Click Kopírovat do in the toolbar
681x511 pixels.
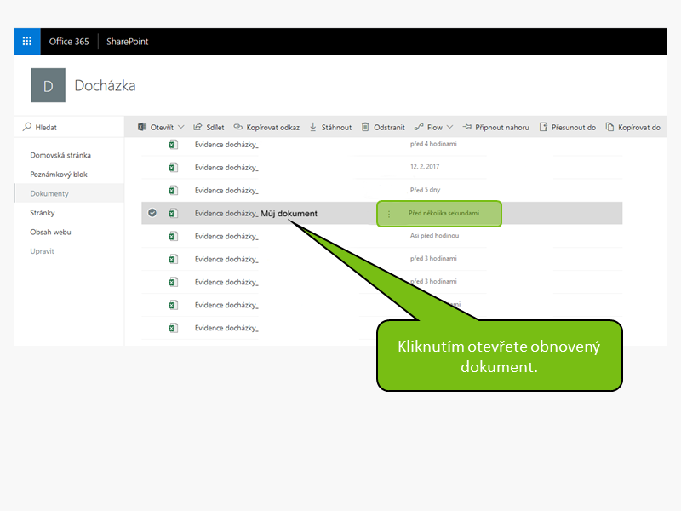tap(632, 127)
